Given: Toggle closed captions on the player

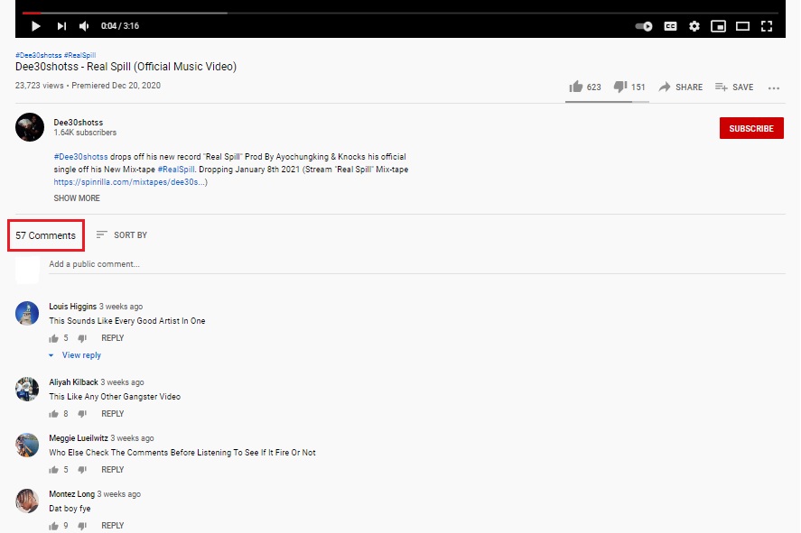Looking at the screenshot, I should coord(670,26).
